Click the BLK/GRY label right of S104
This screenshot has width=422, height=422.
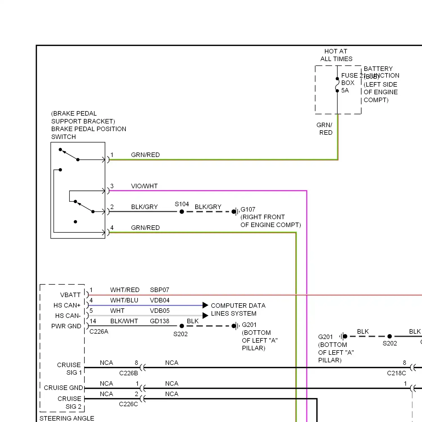(x=208, y=207)
